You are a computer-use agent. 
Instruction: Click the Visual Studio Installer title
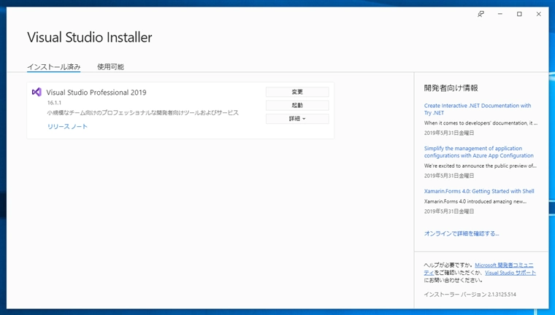(90, 37)
